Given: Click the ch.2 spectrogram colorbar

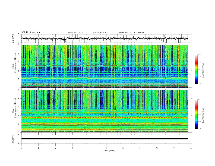Looking at the screenshot, I should pyautogui.click(x=196, y=114).
